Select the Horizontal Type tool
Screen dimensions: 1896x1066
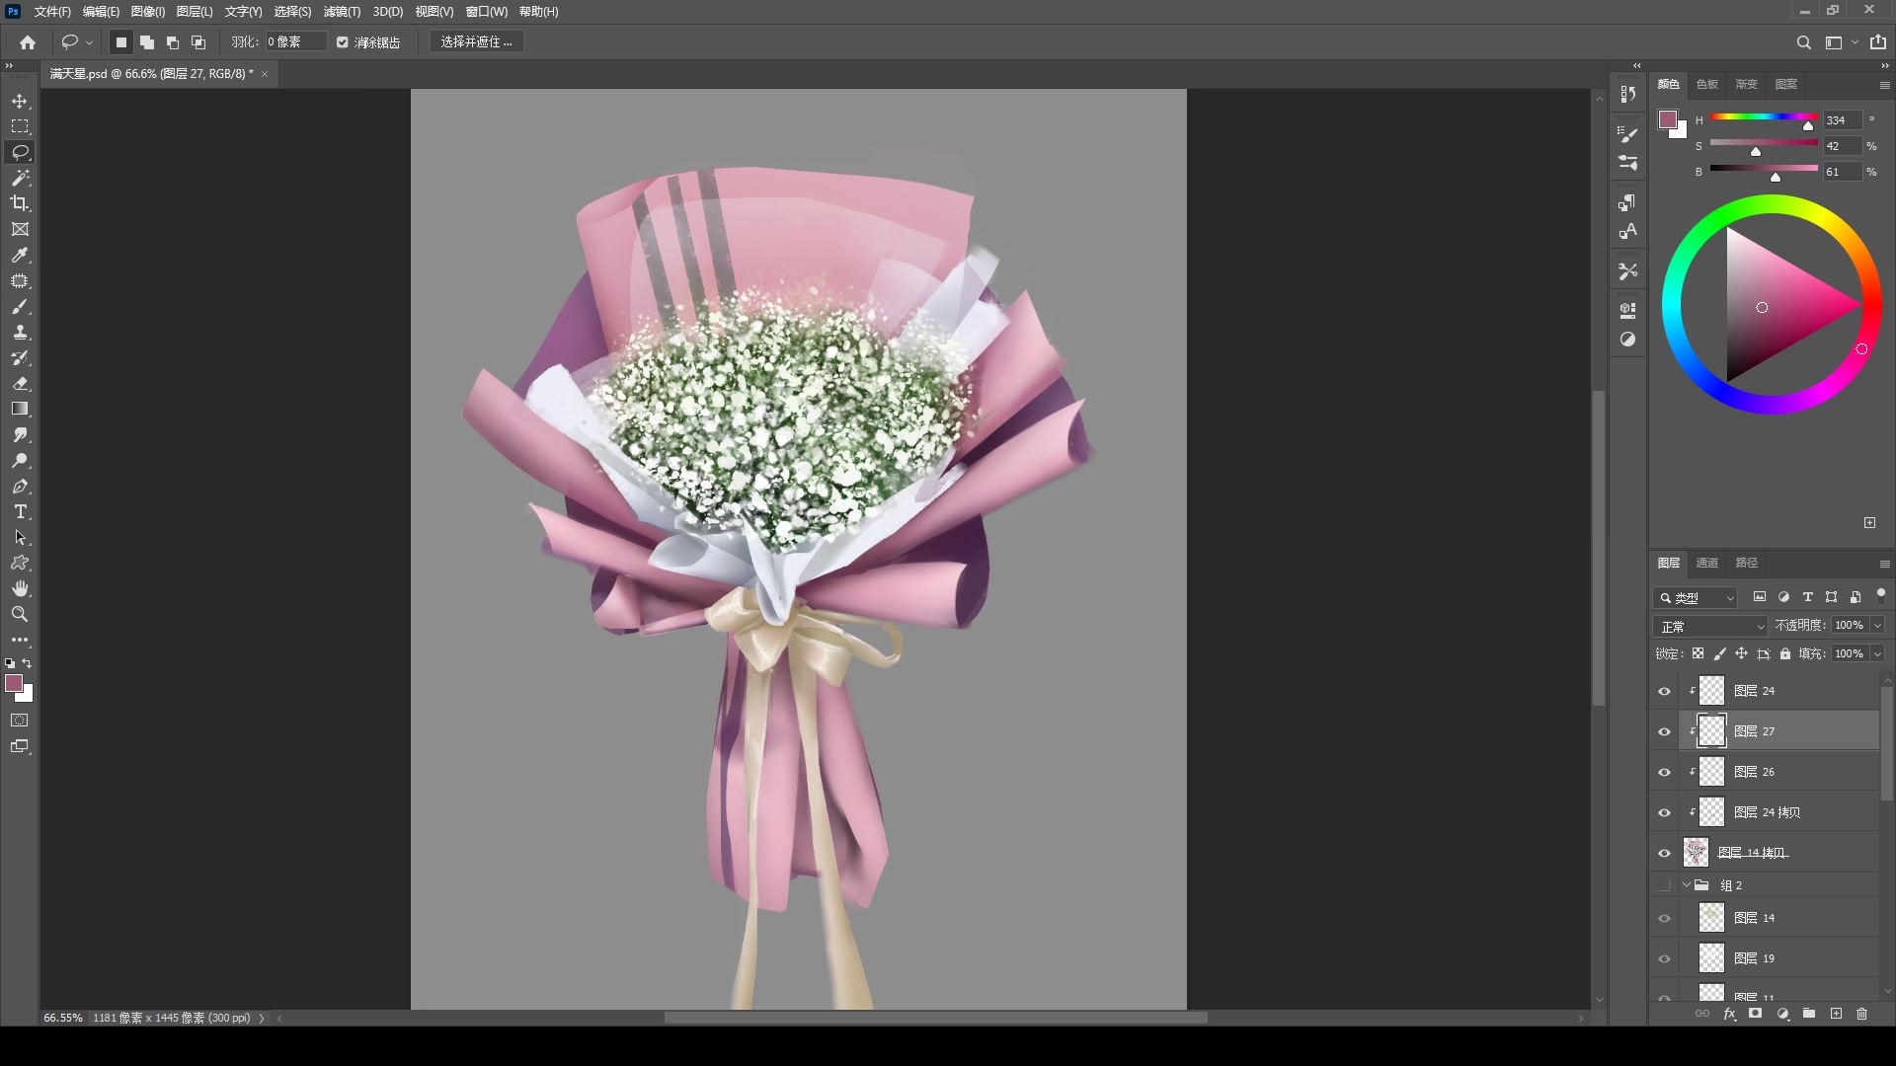point(20,511)
